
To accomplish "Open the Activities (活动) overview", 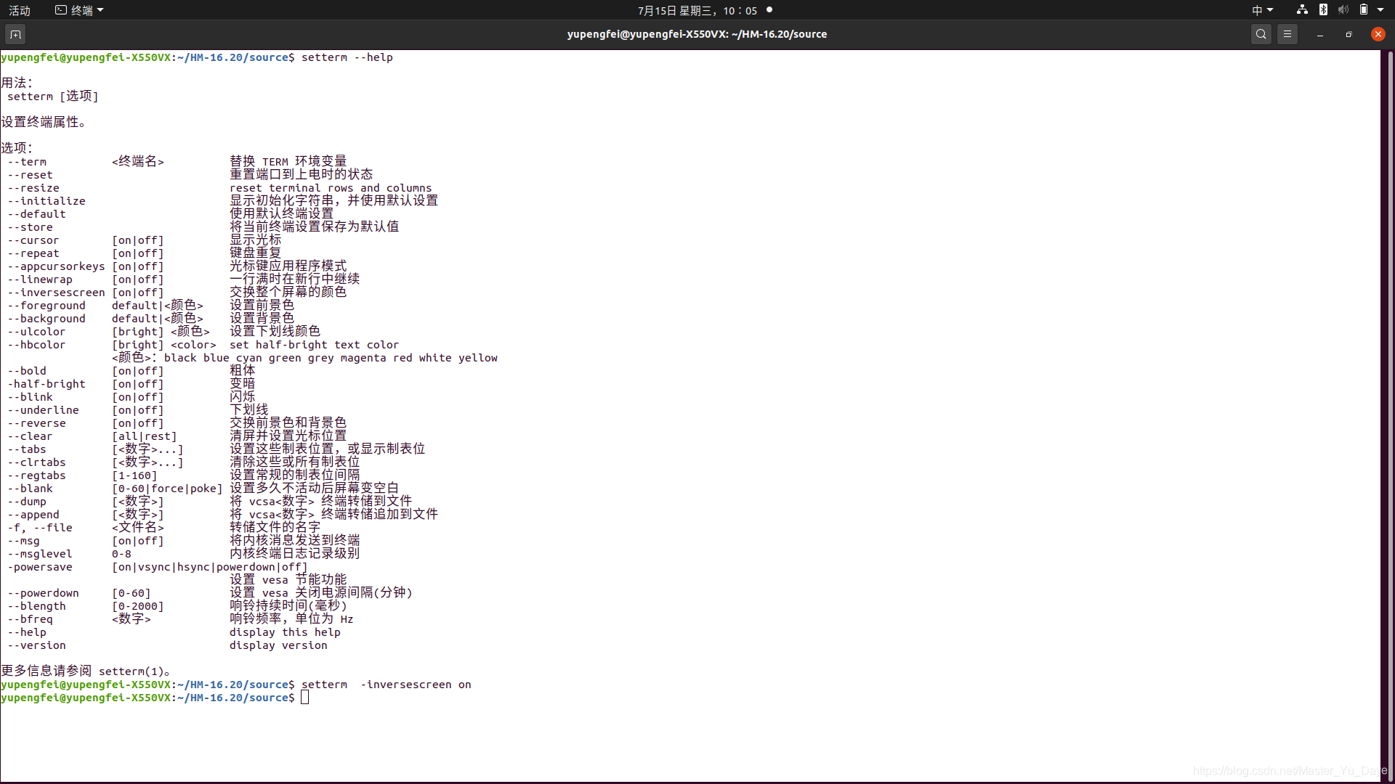I will pos(20,10).
